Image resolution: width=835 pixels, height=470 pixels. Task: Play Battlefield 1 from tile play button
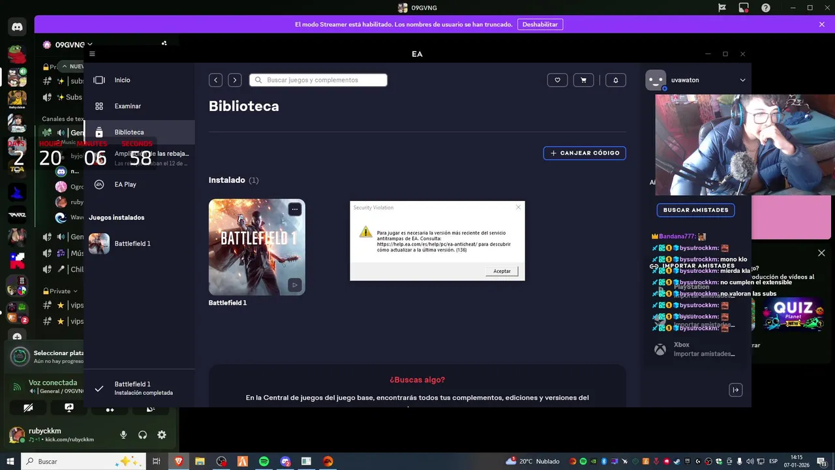[295, 285]
